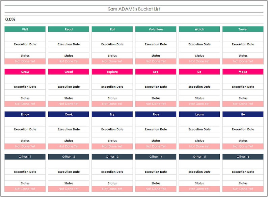Select the Be category header

click(x=243, y=114)
